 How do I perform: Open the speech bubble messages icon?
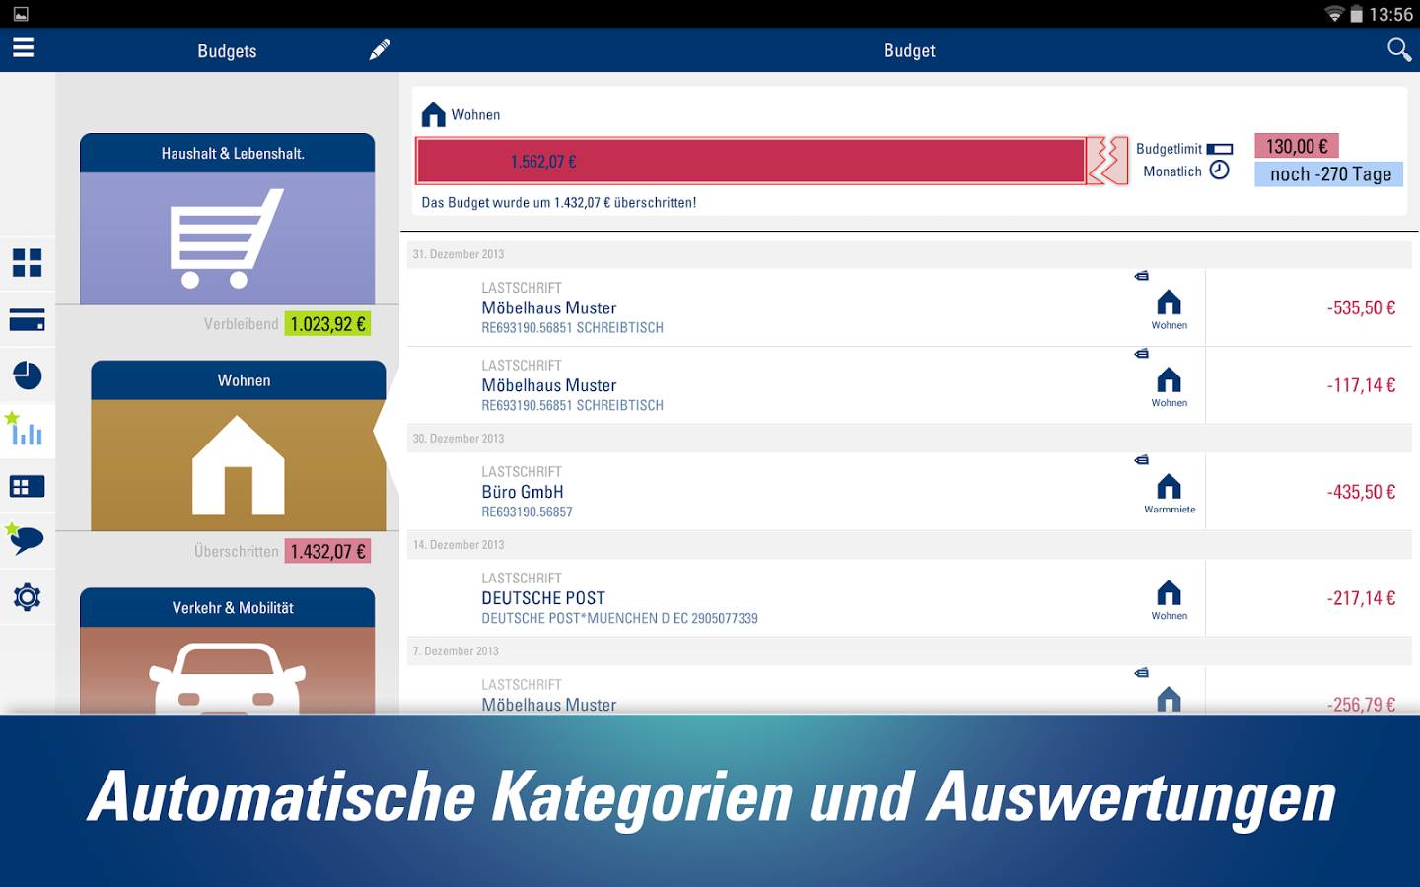(27, 540)
